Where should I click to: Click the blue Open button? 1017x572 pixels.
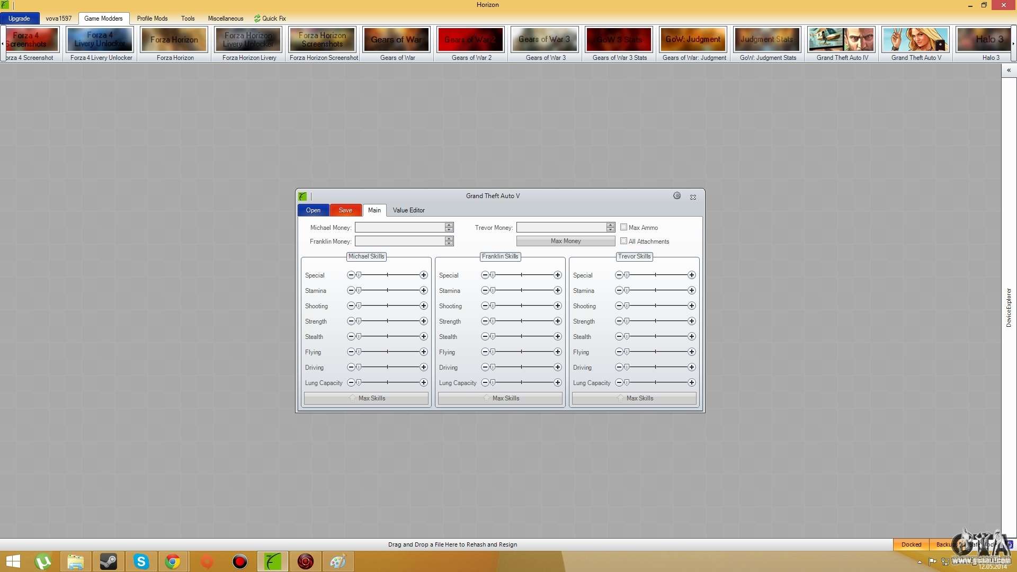click(313, 210)
